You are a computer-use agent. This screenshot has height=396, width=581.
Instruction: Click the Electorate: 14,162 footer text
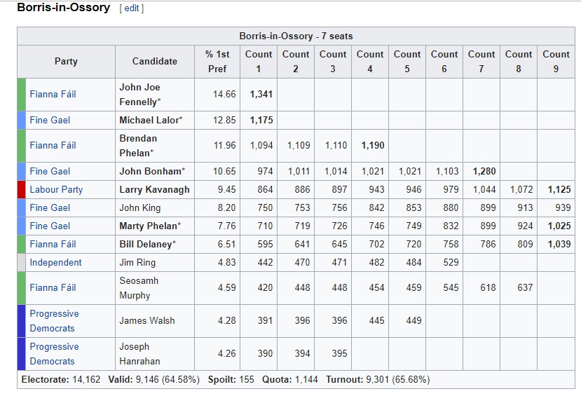tap(61, 380)
